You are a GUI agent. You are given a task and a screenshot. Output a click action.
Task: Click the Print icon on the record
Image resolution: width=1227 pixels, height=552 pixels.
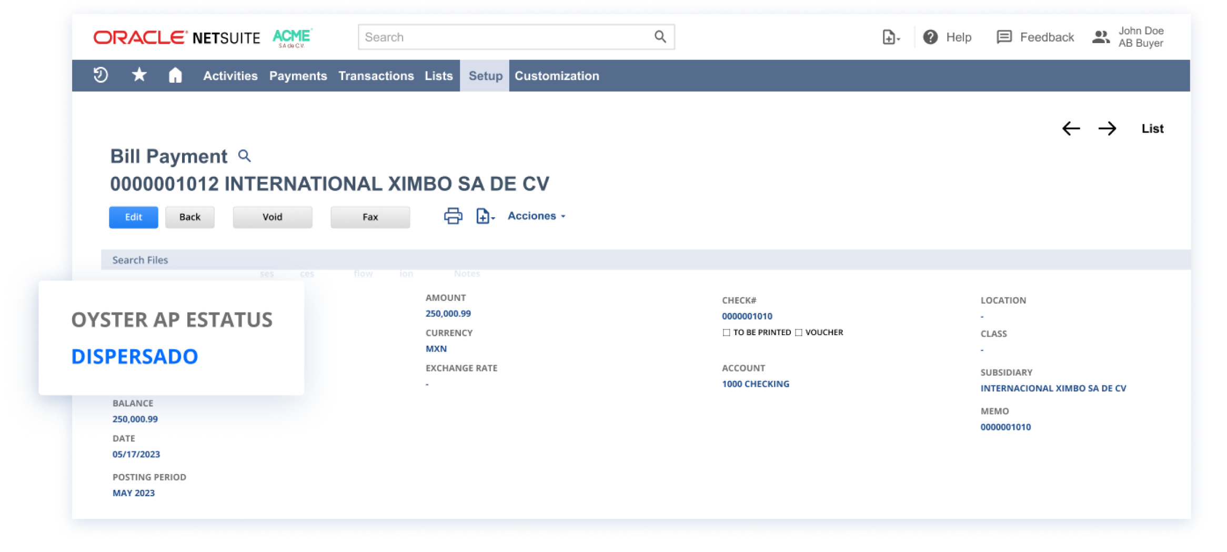coord(452,216)
